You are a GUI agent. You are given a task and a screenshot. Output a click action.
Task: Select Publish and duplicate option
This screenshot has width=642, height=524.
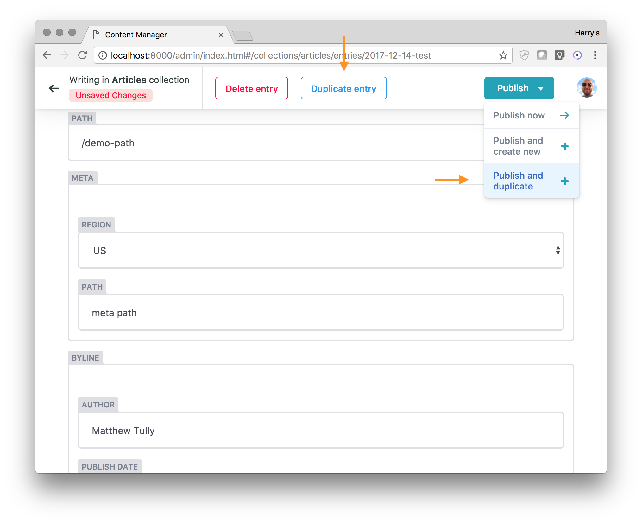(531, 181)
